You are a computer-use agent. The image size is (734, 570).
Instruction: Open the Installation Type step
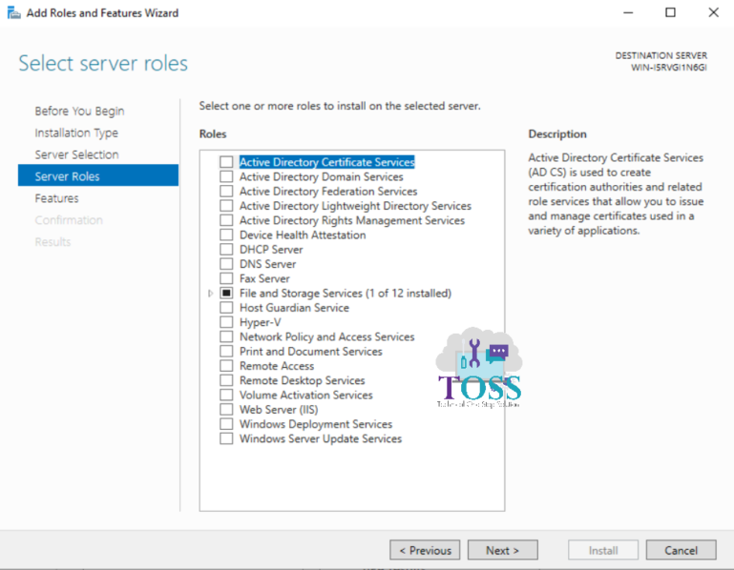pyautogui.click(x=76, y=132)
